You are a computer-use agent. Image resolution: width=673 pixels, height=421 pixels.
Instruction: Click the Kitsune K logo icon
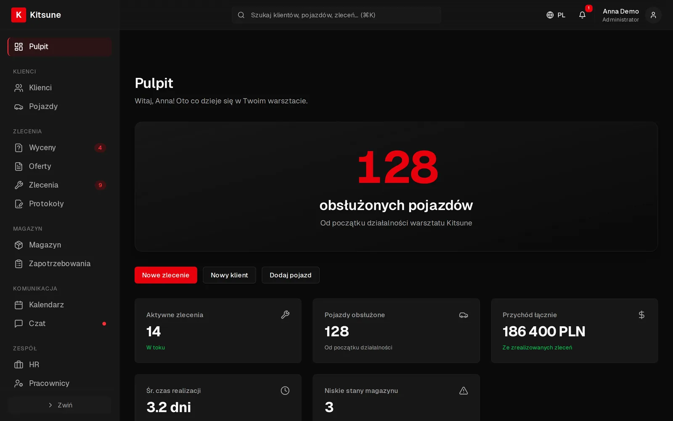(x=19, y=15)
